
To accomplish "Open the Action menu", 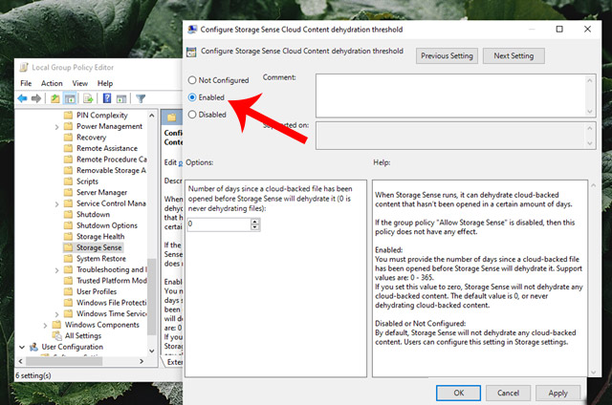I will click(51, 83).
